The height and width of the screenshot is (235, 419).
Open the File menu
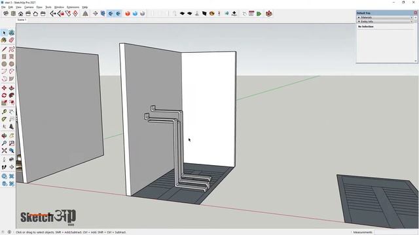tap(3, 7)
